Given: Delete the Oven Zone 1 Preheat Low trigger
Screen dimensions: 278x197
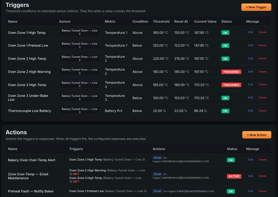Looking at the screenshot, I should point(262,45).
